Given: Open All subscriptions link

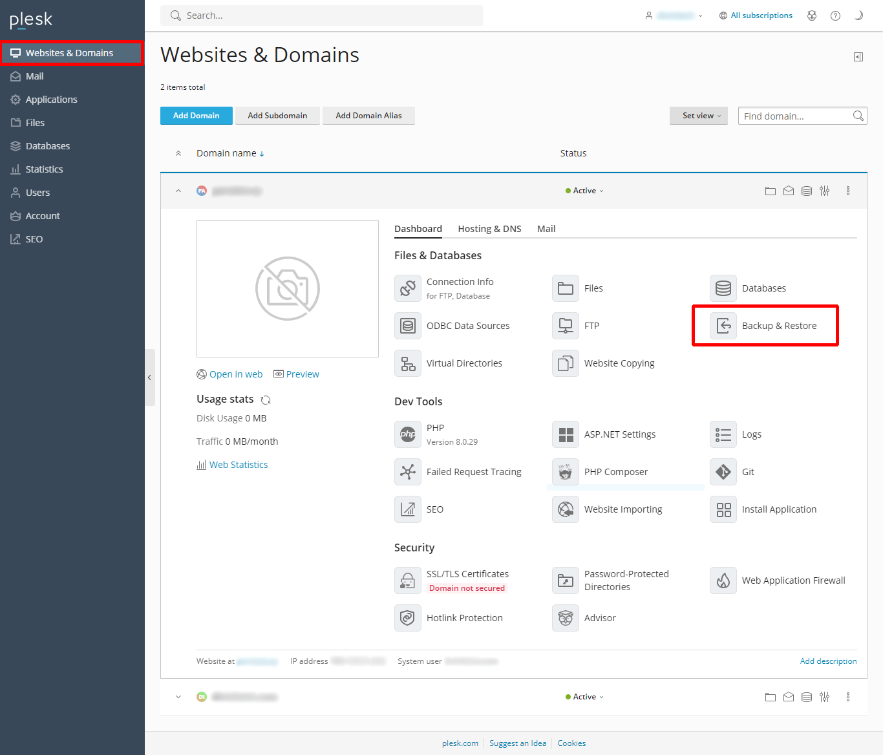Looking at the screenshot, I should [756, 16].
